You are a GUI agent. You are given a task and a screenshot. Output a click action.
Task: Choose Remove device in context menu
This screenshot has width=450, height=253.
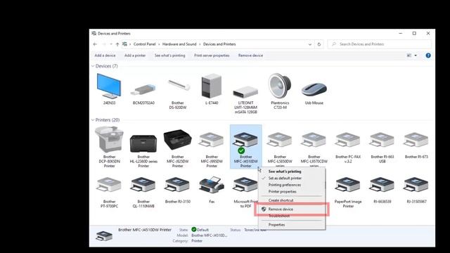(281, 209)
